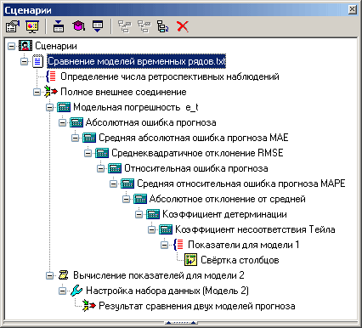Click script icon beside Показатели для модели 1
The image size is (362, 328).
pyautogui.click(x=178, y=245)
